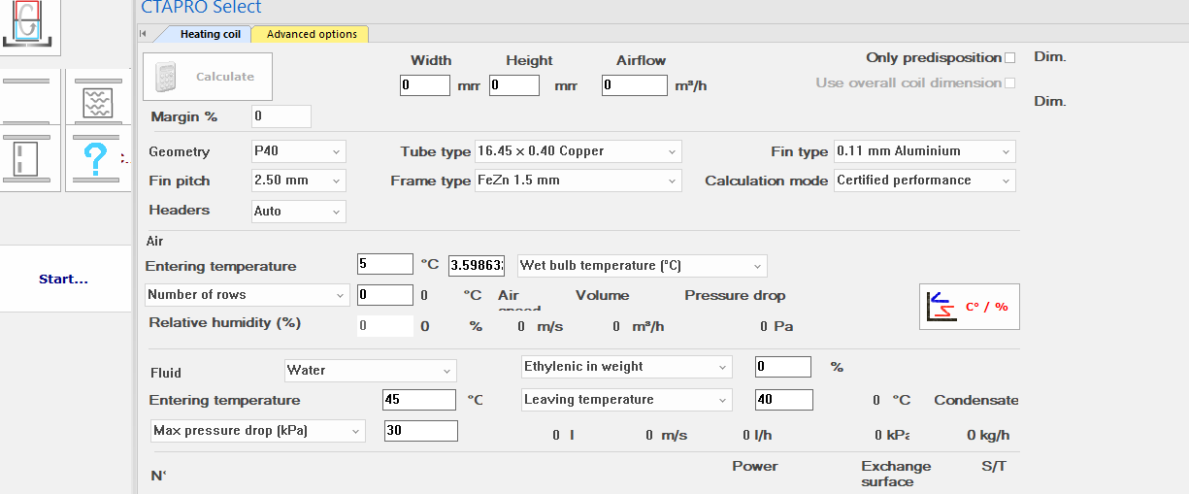Open the Fin type 0.11 mm Aluminium dropdown

tap(925, 151)
